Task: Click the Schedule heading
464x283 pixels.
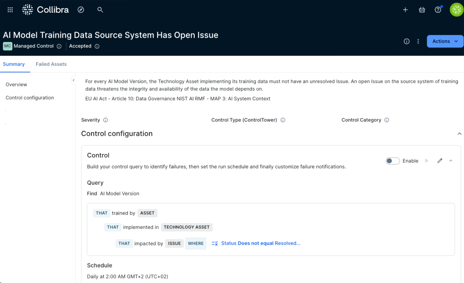Action: (100, 266)
